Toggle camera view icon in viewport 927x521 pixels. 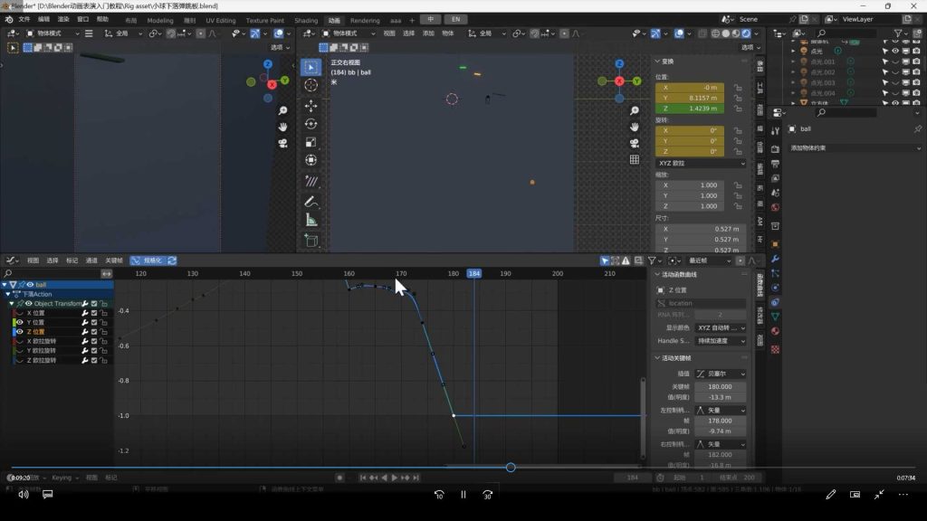coord(635,143)
